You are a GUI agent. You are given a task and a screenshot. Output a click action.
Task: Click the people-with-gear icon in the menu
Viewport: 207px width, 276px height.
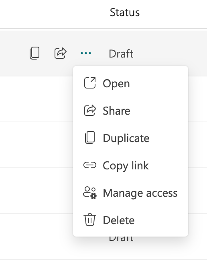click(90, 193)
